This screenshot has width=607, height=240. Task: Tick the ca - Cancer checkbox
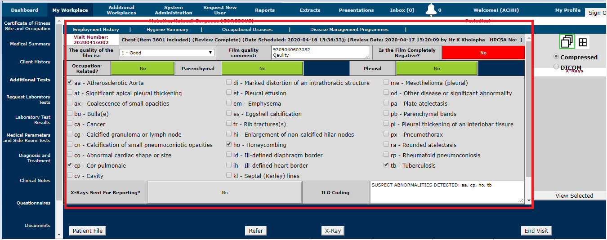[70, 124]
